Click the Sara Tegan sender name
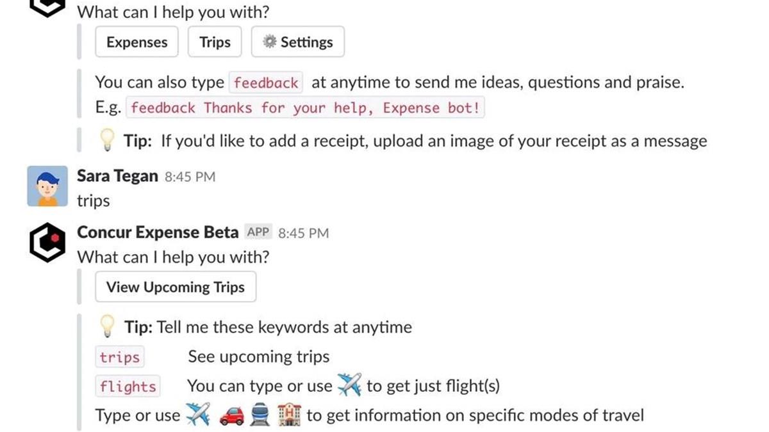This screenshot has height=432, width=769. pyautogui.click(x=117, y=176)
